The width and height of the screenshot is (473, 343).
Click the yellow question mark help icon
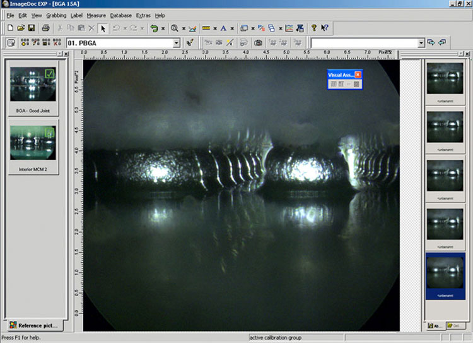pos(313,28)
